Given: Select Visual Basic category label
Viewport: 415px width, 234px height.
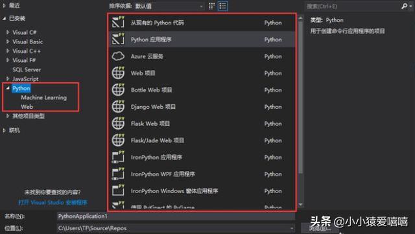Looking at the screenshot, I should tap(27, 41).
